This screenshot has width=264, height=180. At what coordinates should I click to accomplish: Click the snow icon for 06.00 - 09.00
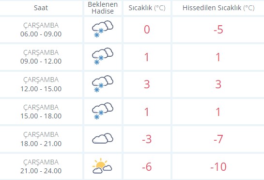click(x=103, y=29)
